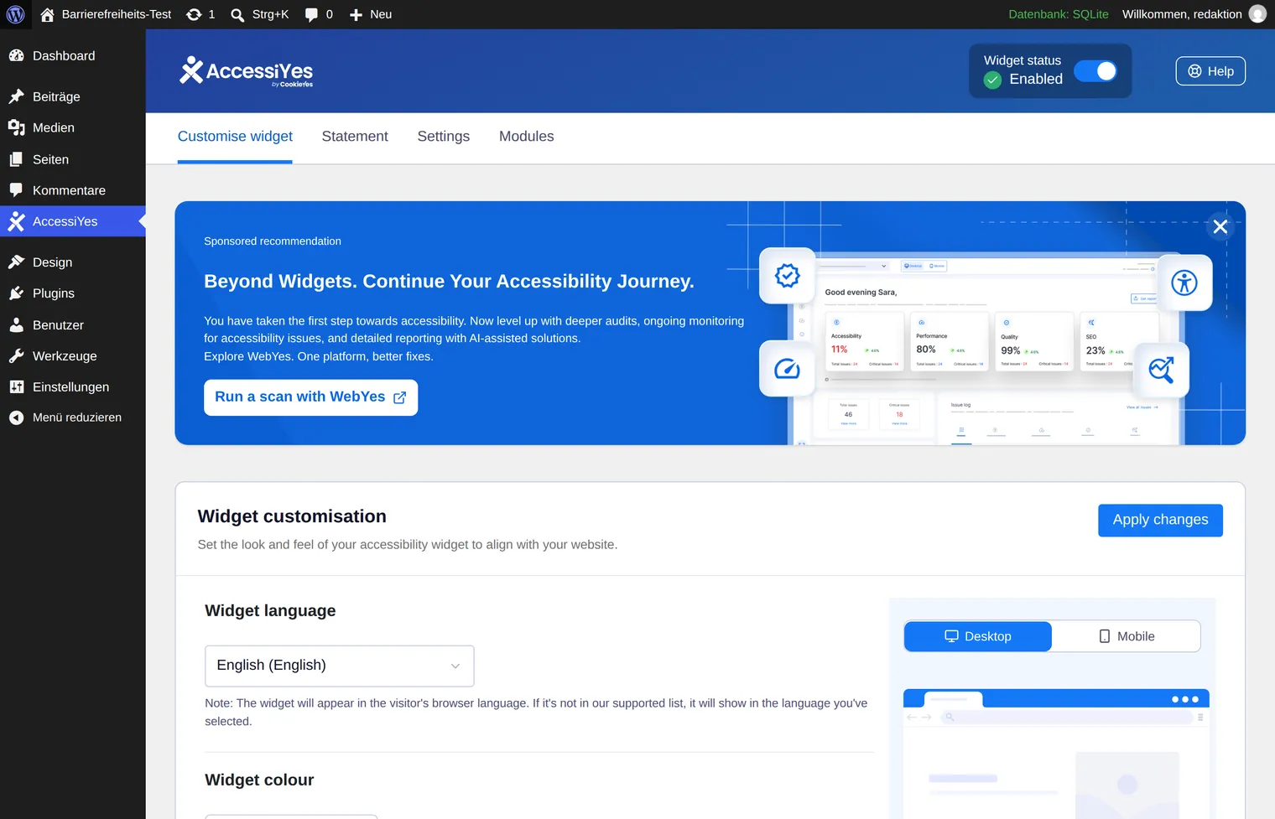Close the sponsored recommendation banner

pyautogui.click(x=1220, y=226)
